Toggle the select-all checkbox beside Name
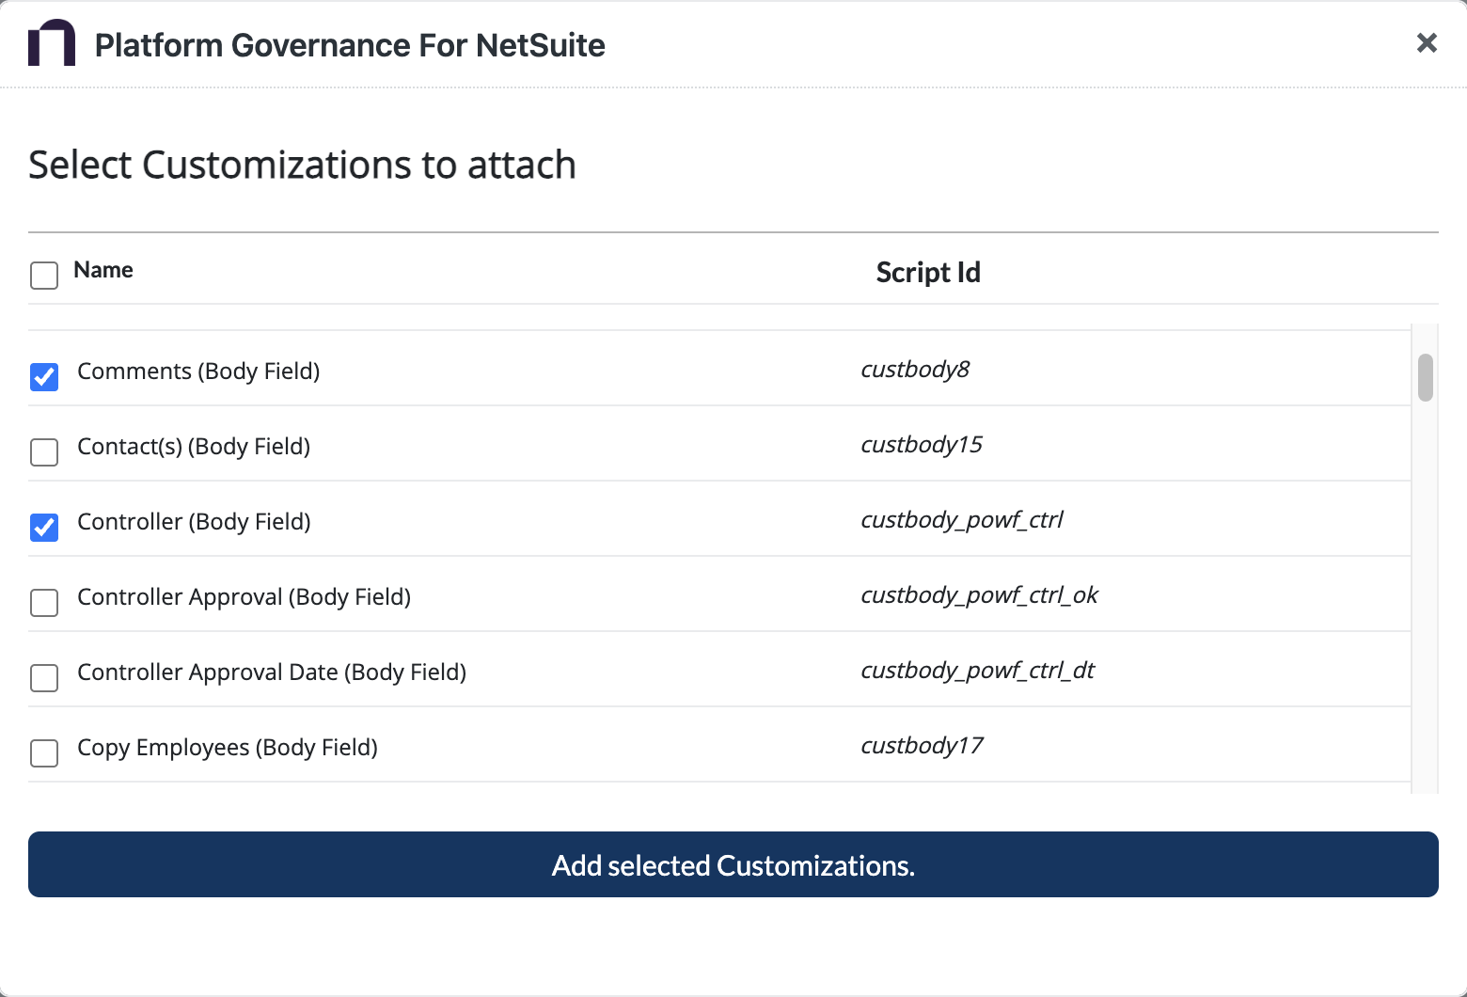This screenshot has width=1467, height=997. pyautogui.click(x=44, y=276)
